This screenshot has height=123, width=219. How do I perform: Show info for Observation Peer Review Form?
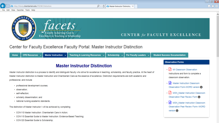coord(199,97)
